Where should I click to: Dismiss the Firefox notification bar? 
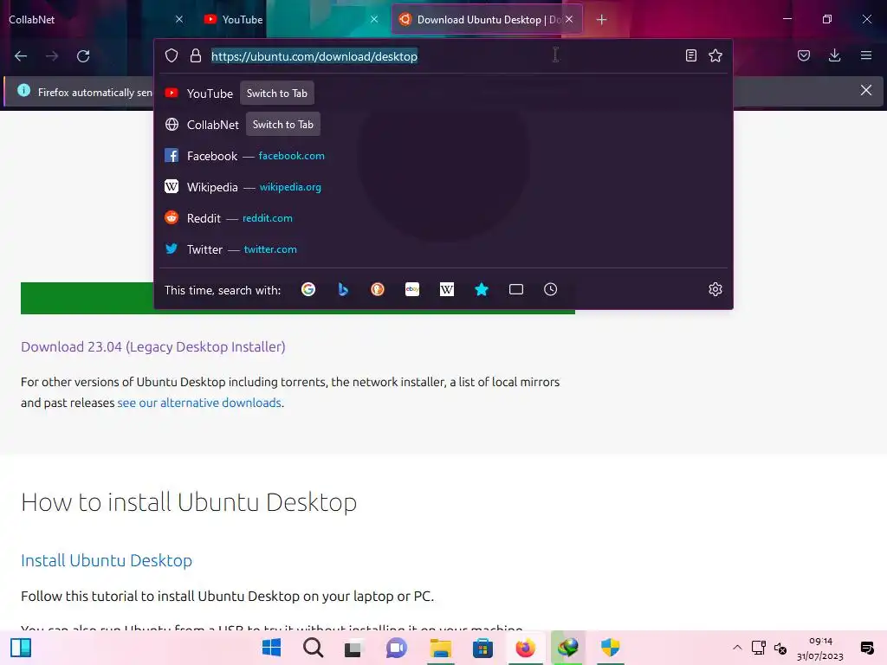click(865, 90)
